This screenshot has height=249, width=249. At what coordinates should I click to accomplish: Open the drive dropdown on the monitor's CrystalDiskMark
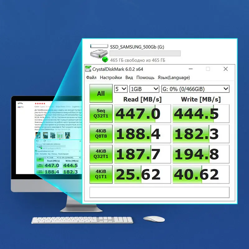point(70,157)
